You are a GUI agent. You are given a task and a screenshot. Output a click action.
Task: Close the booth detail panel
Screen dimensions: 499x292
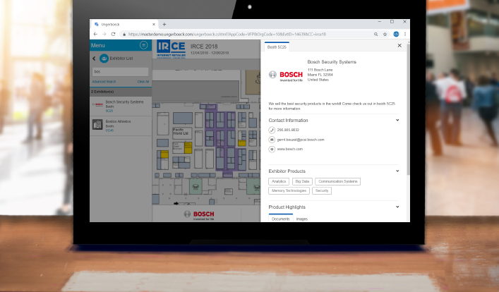pyautogui.click(x=399, y=45)
